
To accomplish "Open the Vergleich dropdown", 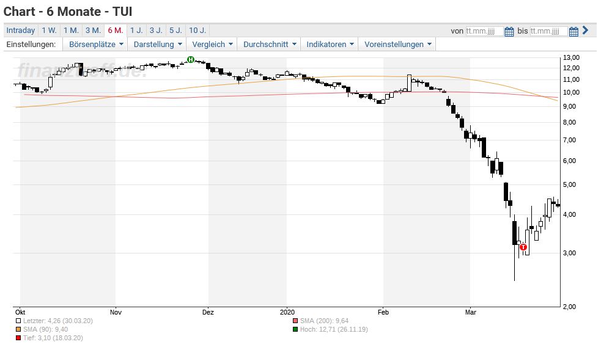I will click(x=212, y=45).
